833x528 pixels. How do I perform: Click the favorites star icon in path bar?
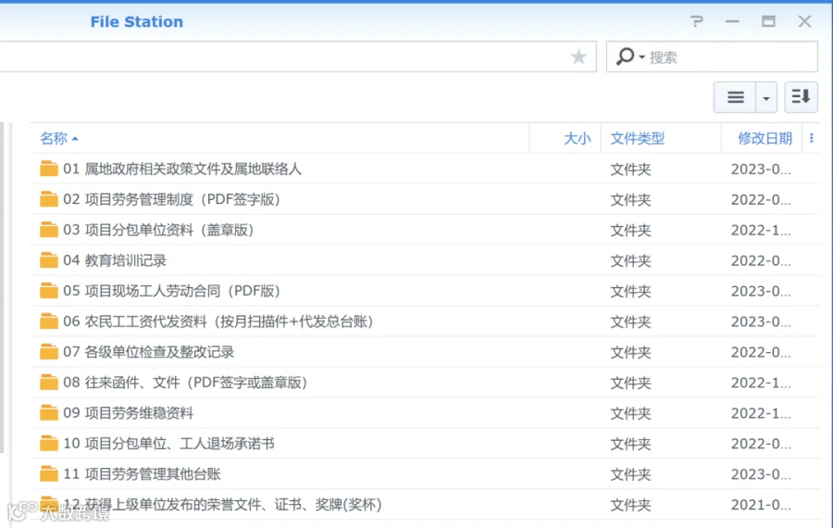click(578, 57)
